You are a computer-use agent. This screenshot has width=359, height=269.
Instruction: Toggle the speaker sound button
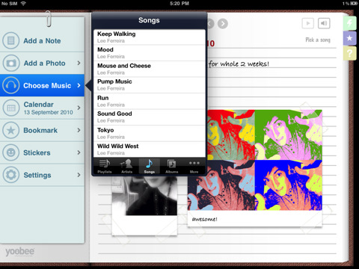click(324, 23)
